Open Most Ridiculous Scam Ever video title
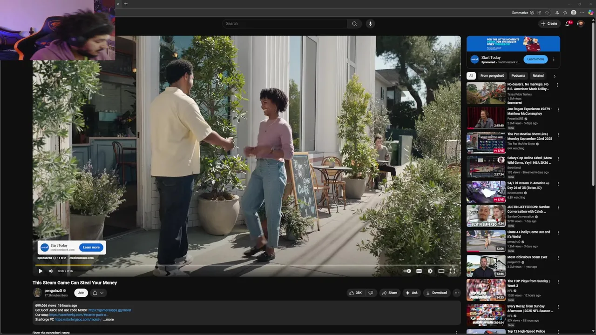The height and width of the screenshot is (335, 596). tap(527, 257)
